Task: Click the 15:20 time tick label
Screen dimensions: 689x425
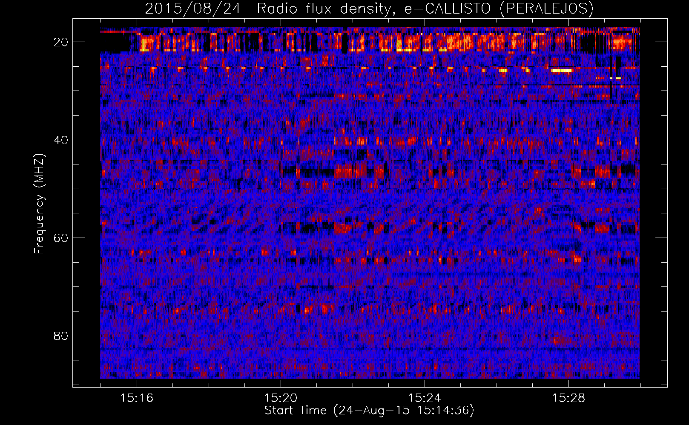Action: [281, 398]
